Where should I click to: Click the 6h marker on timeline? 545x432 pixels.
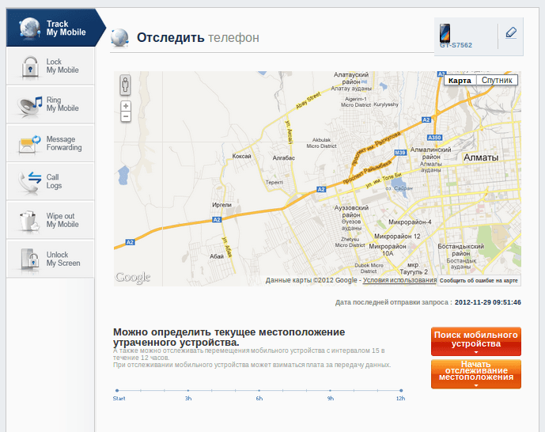259,391
